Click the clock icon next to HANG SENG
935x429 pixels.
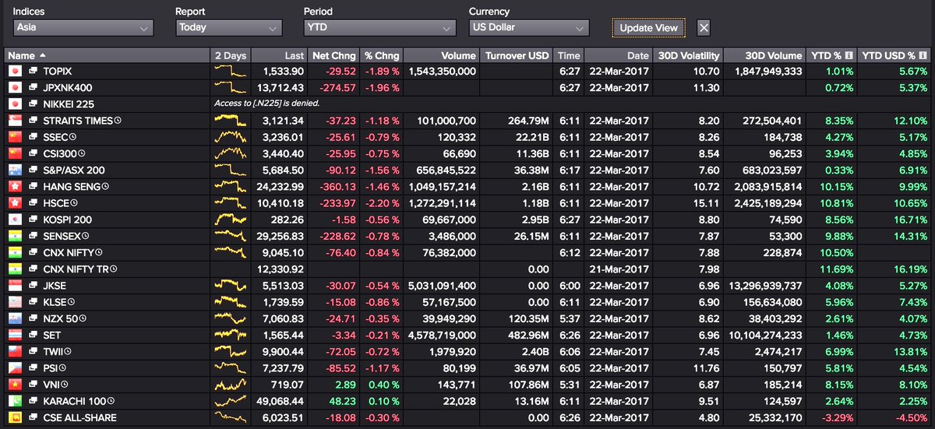(x=106, y=186)
